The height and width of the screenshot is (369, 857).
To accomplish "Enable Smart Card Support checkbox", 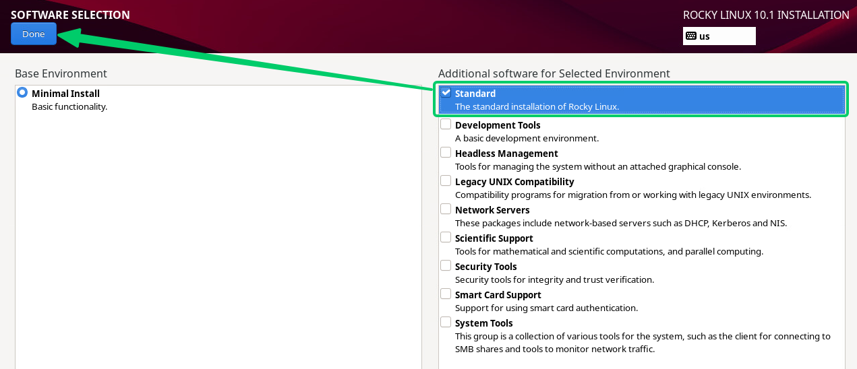I will point(446,294).
